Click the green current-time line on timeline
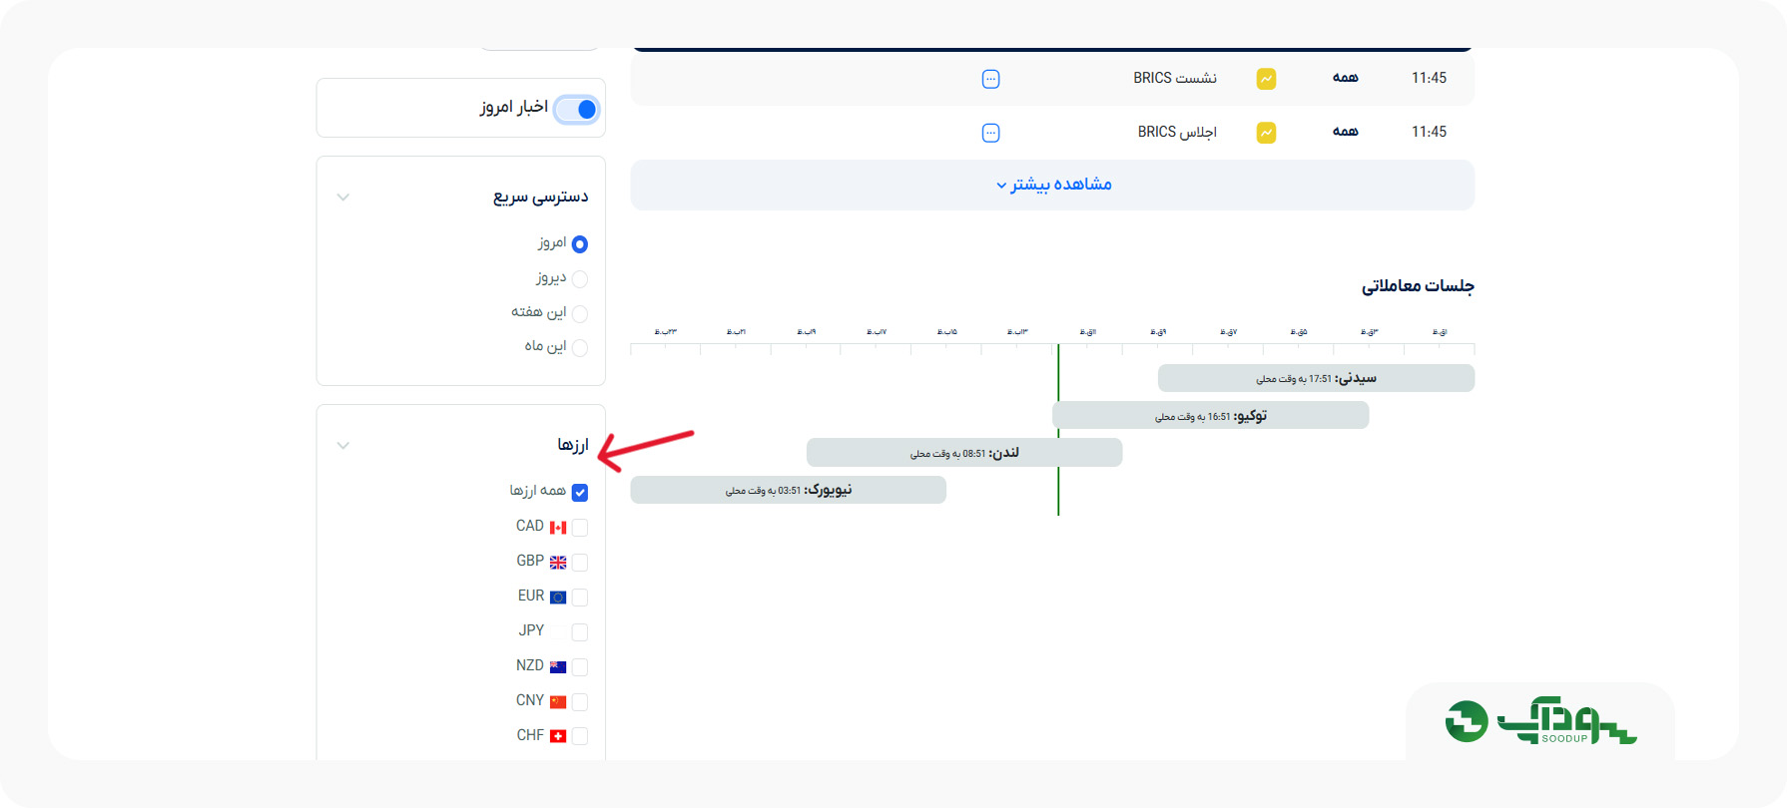 [1058, 430]
